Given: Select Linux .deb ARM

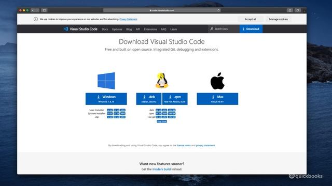Looking at the screenshot, I should click(164, 110).
